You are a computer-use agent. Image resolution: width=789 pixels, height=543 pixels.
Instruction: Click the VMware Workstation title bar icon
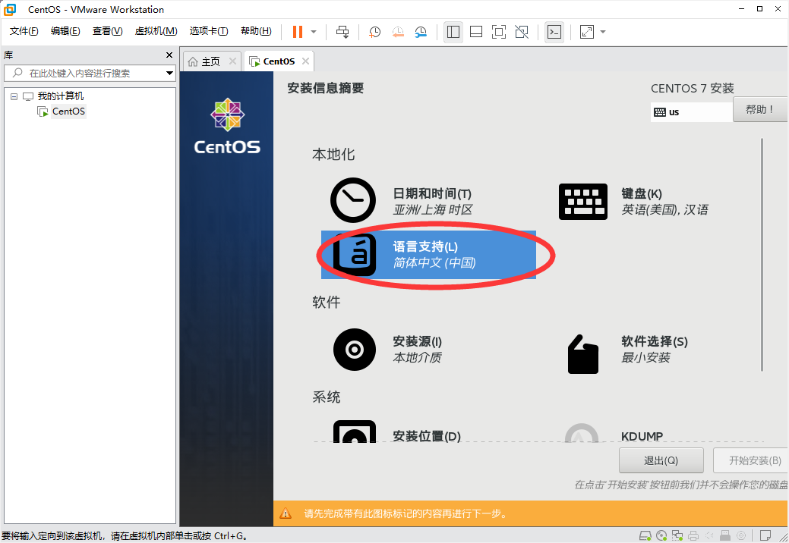click(10, 9)
